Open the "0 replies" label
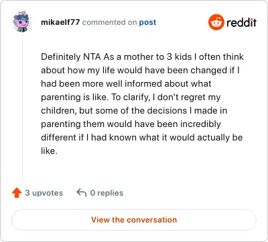This screenshot has height=242, width=268. click(107, 193)
